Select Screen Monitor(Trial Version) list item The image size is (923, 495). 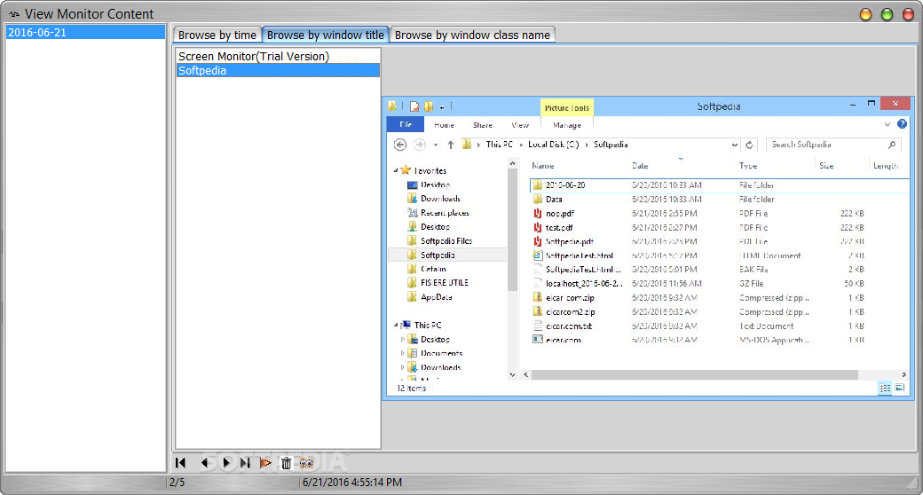[278, 57]
